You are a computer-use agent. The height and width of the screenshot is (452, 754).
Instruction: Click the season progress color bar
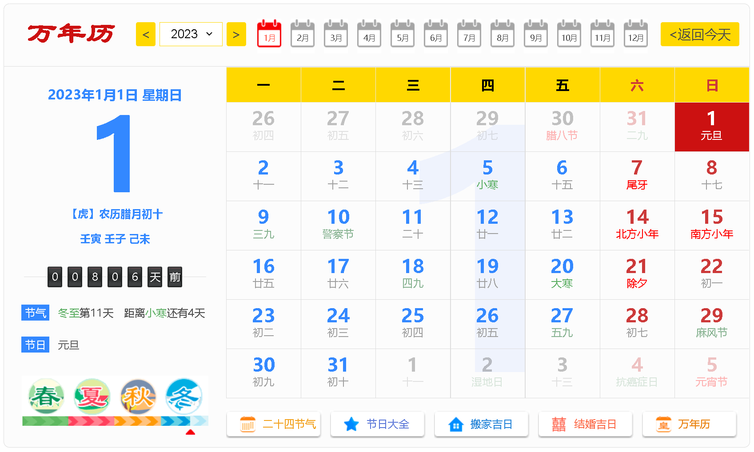pos(115,421)
